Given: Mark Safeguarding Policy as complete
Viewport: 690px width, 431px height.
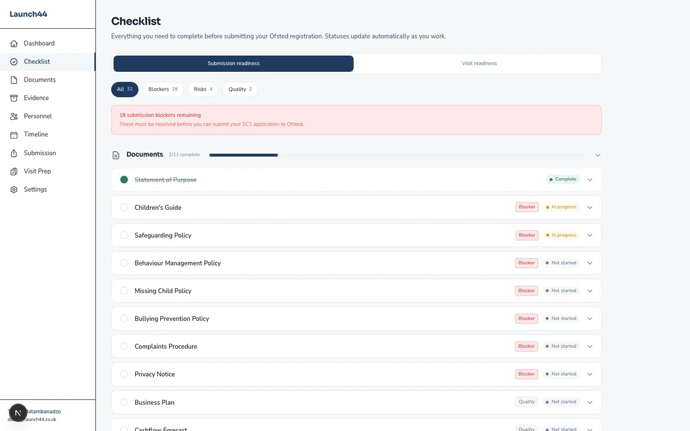Looking at the screenshot, I should 124,235.
